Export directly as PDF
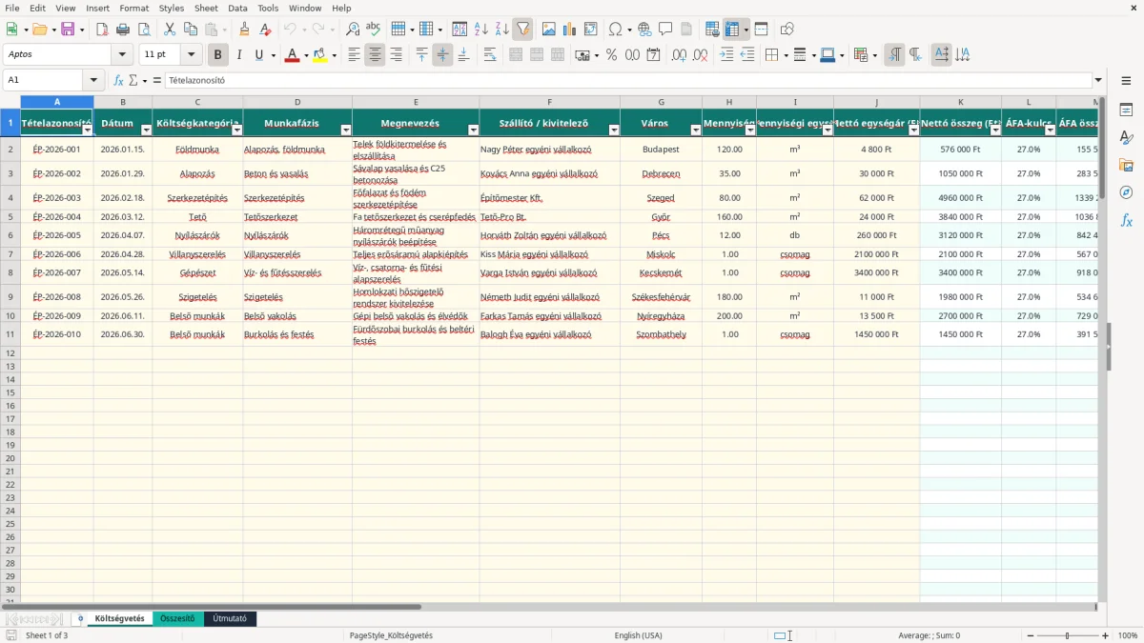1144x643 pixels. (102, 30)
